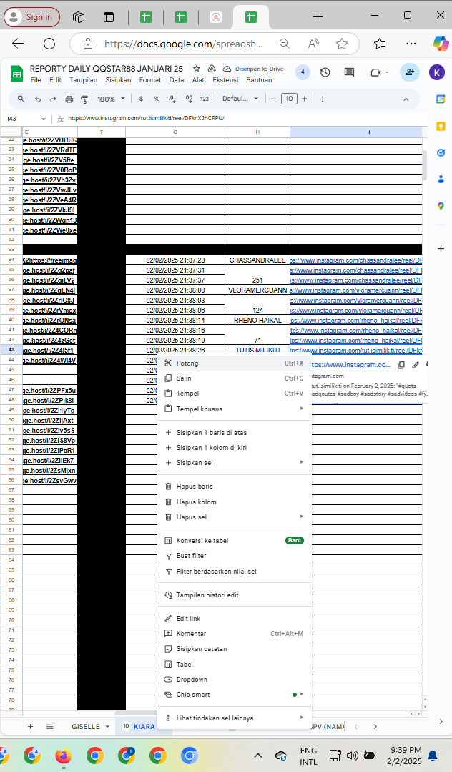Copy link icon in link preview
This screenshot has width=452, height=772.
coord(401,365)
